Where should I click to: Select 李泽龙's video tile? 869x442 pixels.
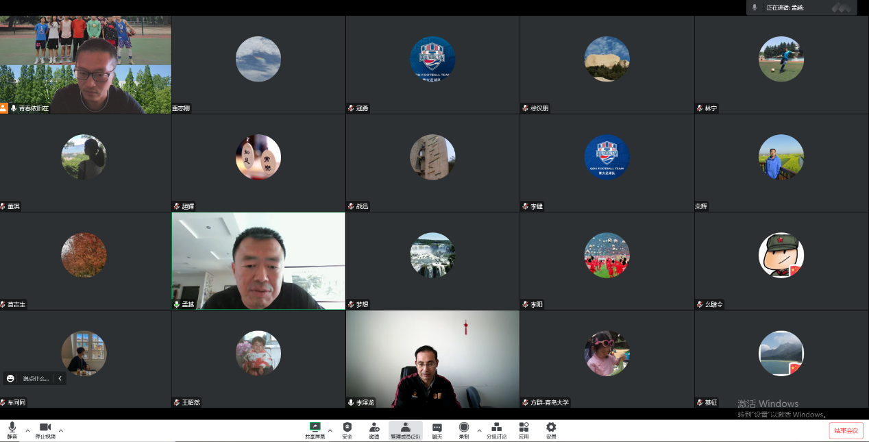pos(432,358)
